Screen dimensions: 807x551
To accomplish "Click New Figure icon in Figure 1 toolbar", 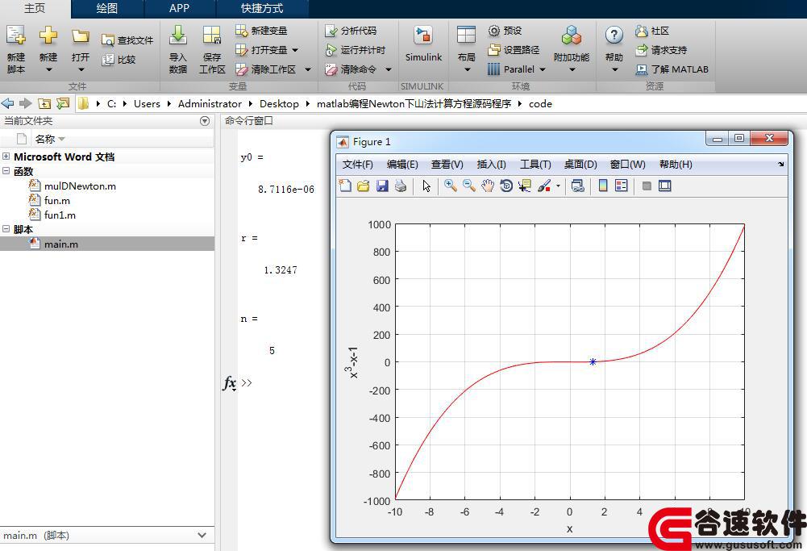I will coord(345,186).
